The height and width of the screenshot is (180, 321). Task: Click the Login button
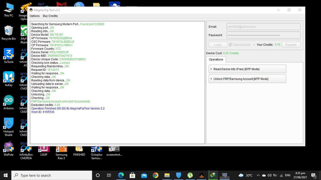[x=218, y=45]
